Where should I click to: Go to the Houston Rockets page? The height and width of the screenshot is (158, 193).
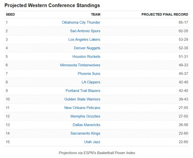86,57
